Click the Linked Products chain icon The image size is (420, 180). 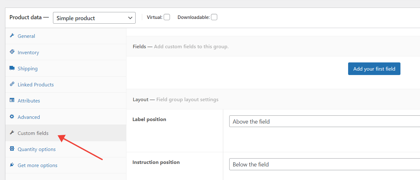[12, 84]
